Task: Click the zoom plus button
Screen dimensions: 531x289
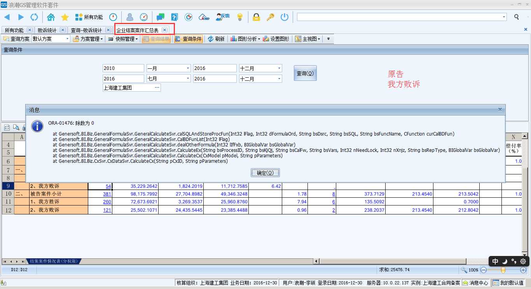Action: [x=523, y=270]
